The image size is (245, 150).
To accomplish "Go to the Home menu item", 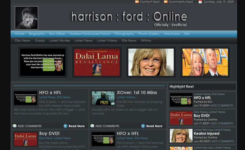I will (20, 34).
